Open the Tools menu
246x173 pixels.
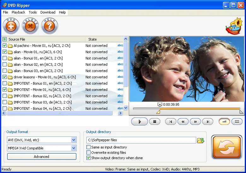32,12
